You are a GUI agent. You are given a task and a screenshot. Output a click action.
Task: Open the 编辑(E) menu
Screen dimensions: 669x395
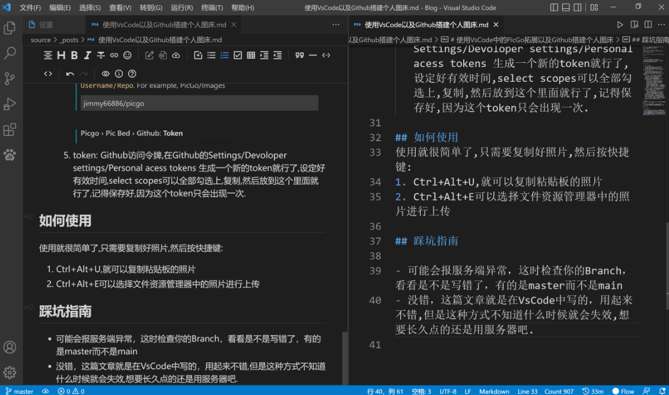click(60, 8)
